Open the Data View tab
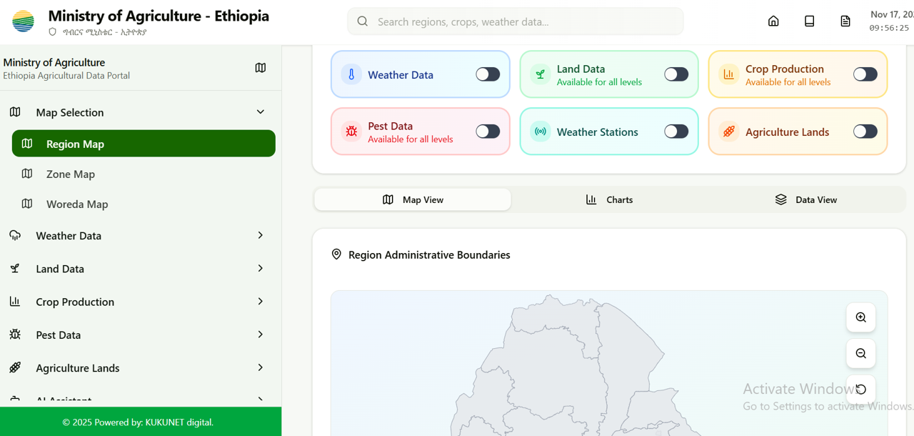914x436 pixels. [x=806, y=199]
